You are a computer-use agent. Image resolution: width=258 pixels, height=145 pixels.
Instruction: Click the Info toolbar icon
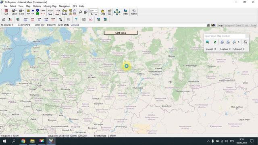110,12
